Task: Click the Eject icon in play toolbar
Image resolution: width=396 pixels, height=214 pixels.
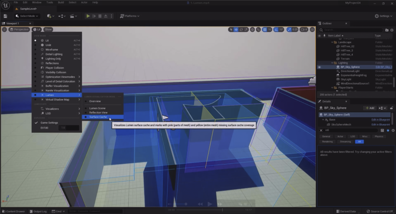Action: pyautogui.click(x=106, y=16)
